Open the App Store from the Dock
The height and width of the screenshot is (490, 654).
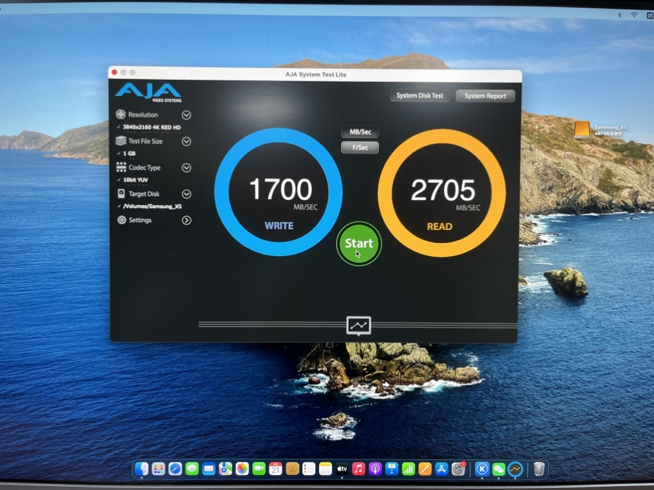441,469
